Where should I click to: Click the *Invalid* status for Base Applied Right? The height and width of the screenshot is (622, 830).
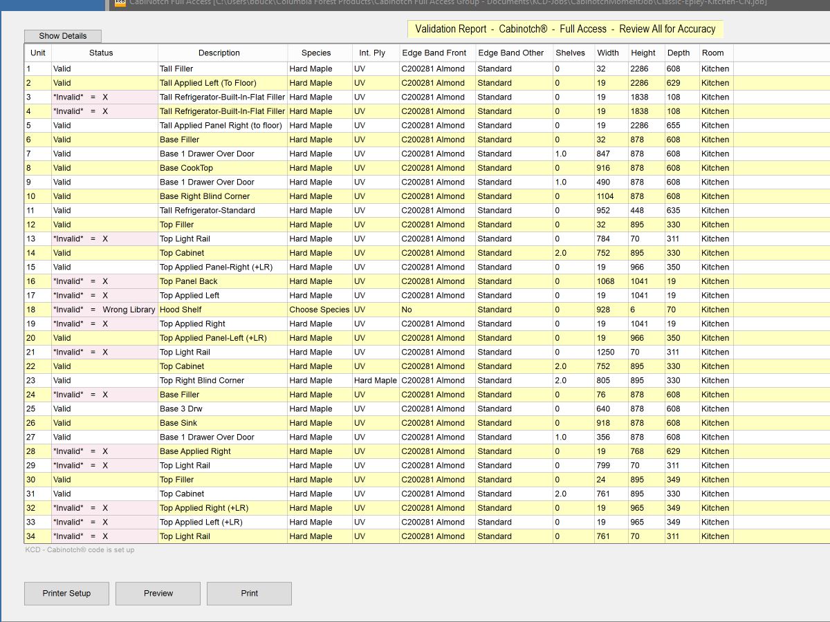(104, 451)
